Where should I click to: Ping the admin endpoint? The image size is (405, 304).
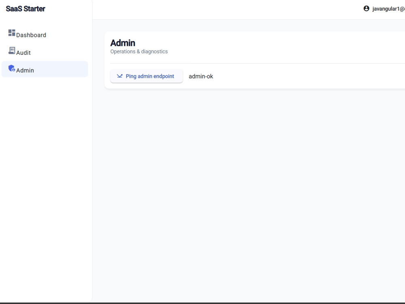pos(147,76)
